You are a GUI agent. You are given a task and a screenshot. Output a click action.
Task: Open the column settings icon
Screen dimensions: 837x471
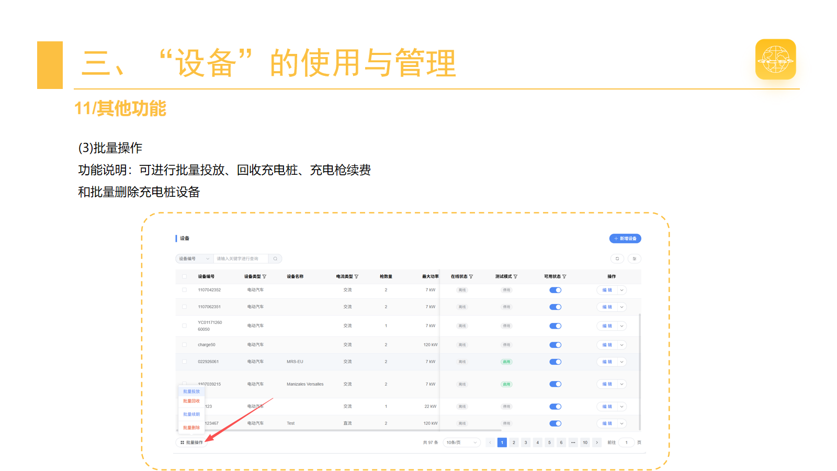[x=635, y=259]
